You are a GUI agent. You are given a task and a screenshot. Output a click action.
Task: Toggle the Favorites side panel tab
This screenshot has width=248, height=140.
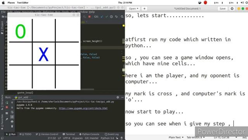tap(2, 122)
